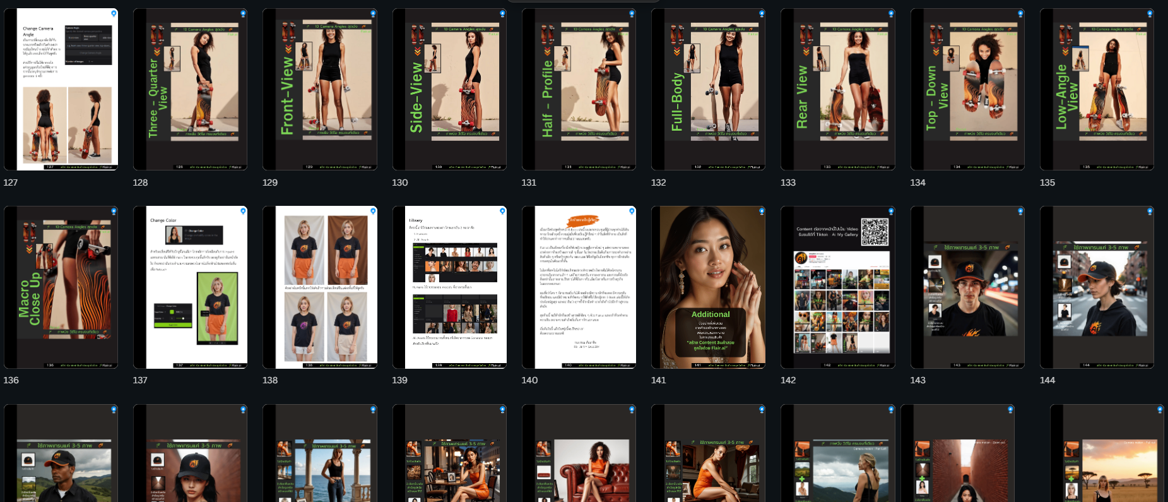This screenshot has width=1168, height=502.
Task: Click blue marker icon on Low-Angle View page
Action: tap(1150, 13)
